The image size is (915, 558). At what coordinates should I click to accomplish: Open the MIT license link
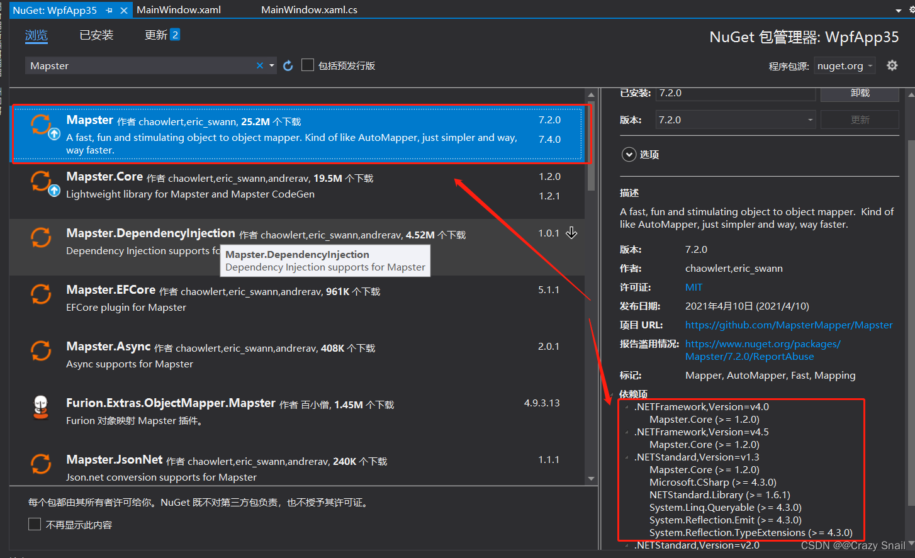pos(694,287)
